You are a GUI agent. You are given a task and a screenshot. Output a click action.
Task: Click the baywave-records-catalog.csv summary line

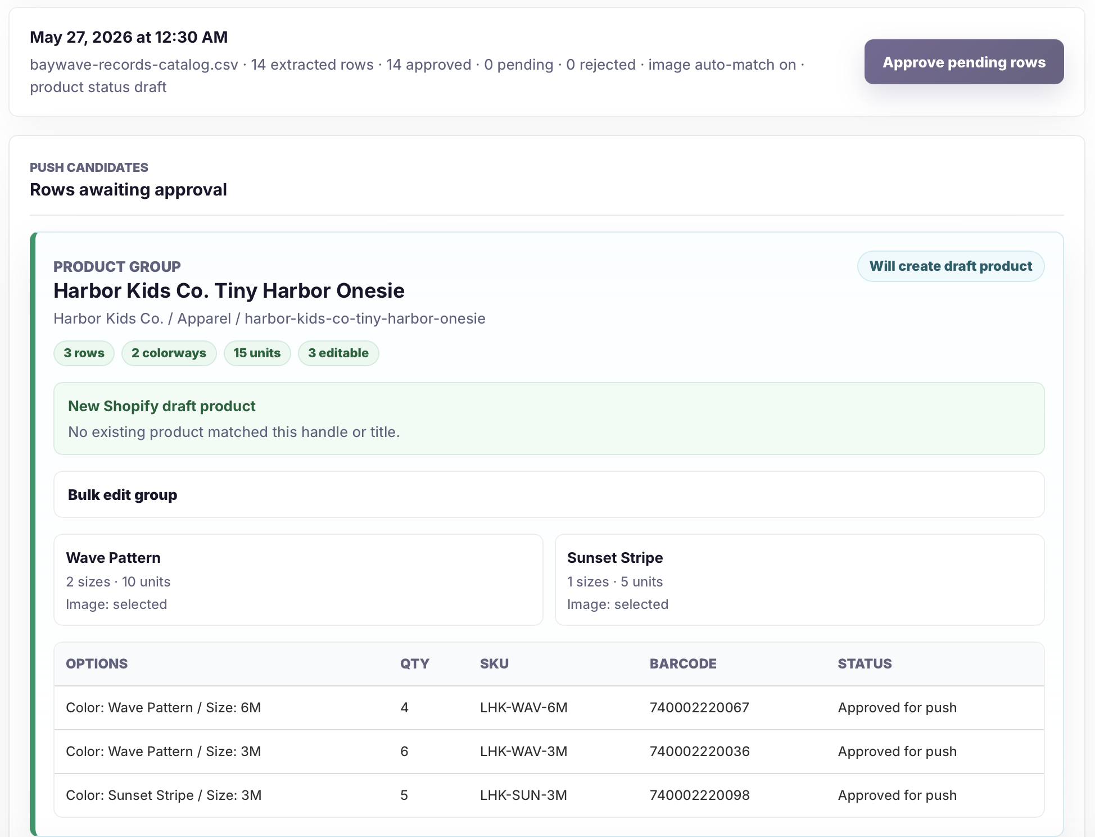[417, 76]
